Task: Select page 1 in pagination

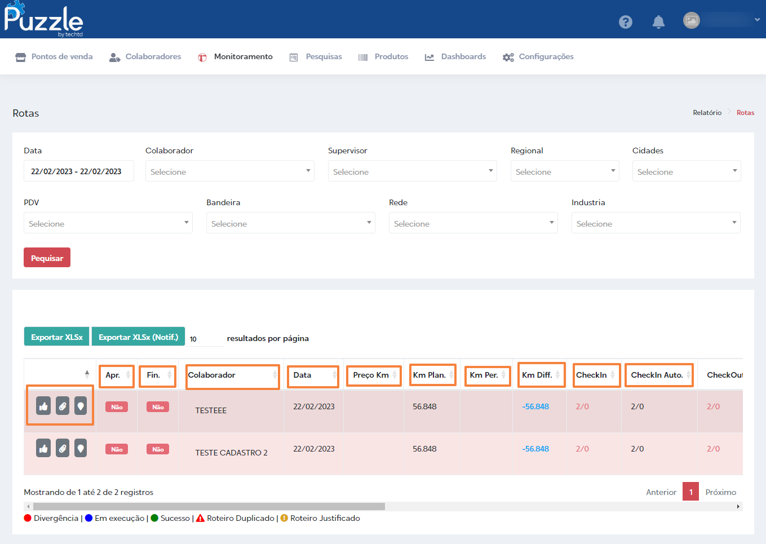Action: point(690,492)
